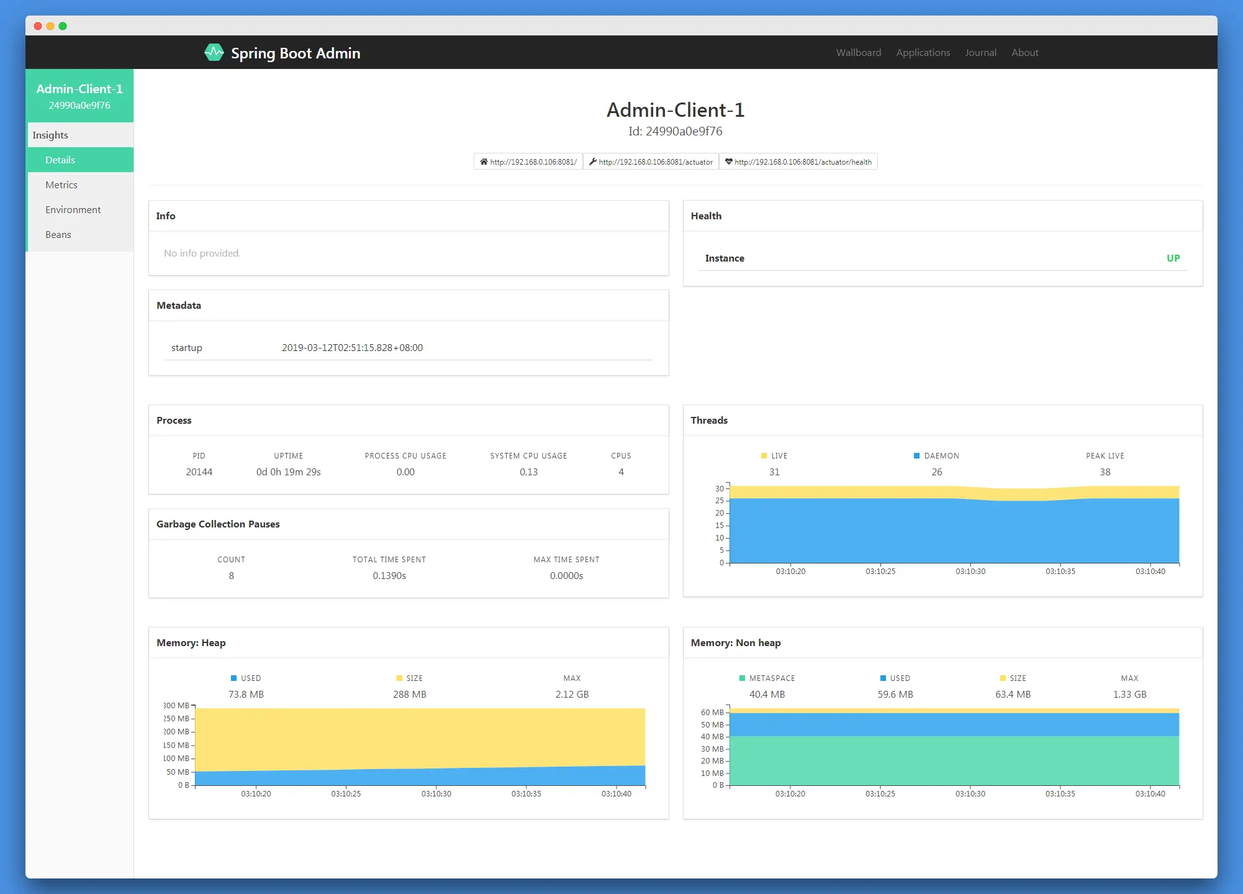Click the blue DAEMON threads legend square

916,456
